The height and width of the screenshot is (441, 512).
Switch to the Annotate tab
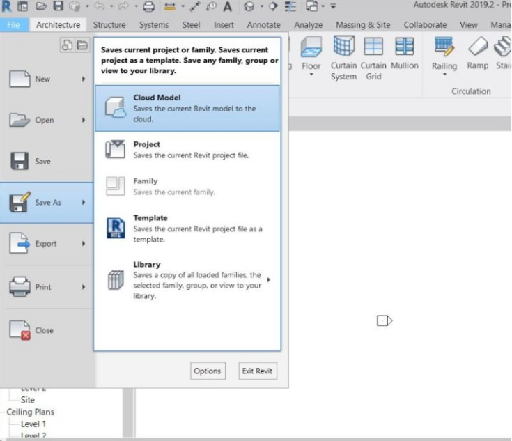tap(263, 25)
